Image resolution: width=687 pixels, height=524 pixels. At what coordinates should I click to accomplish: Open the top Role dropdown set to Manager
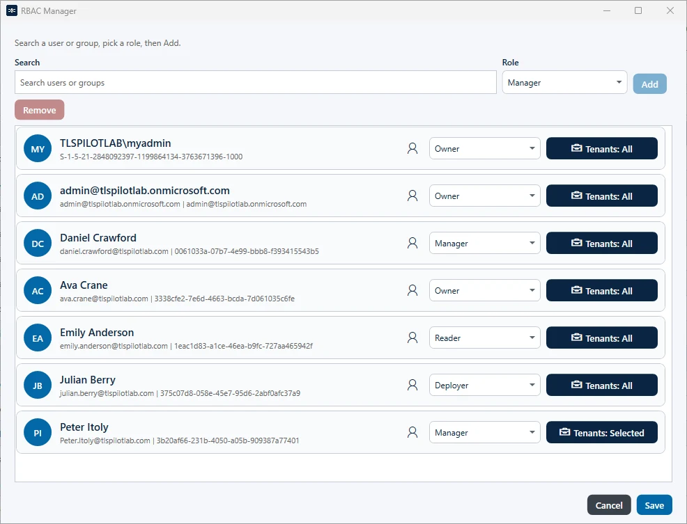pos(564,82)
